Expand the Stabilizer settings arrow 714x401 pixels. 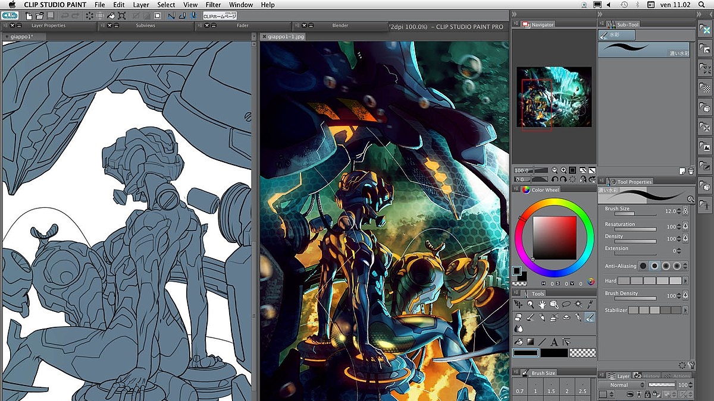pos(685,310)
